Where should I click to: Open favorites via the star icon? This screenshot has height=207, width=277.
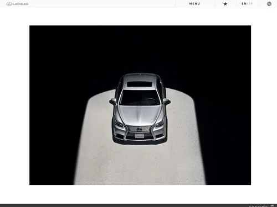[225, 4]
